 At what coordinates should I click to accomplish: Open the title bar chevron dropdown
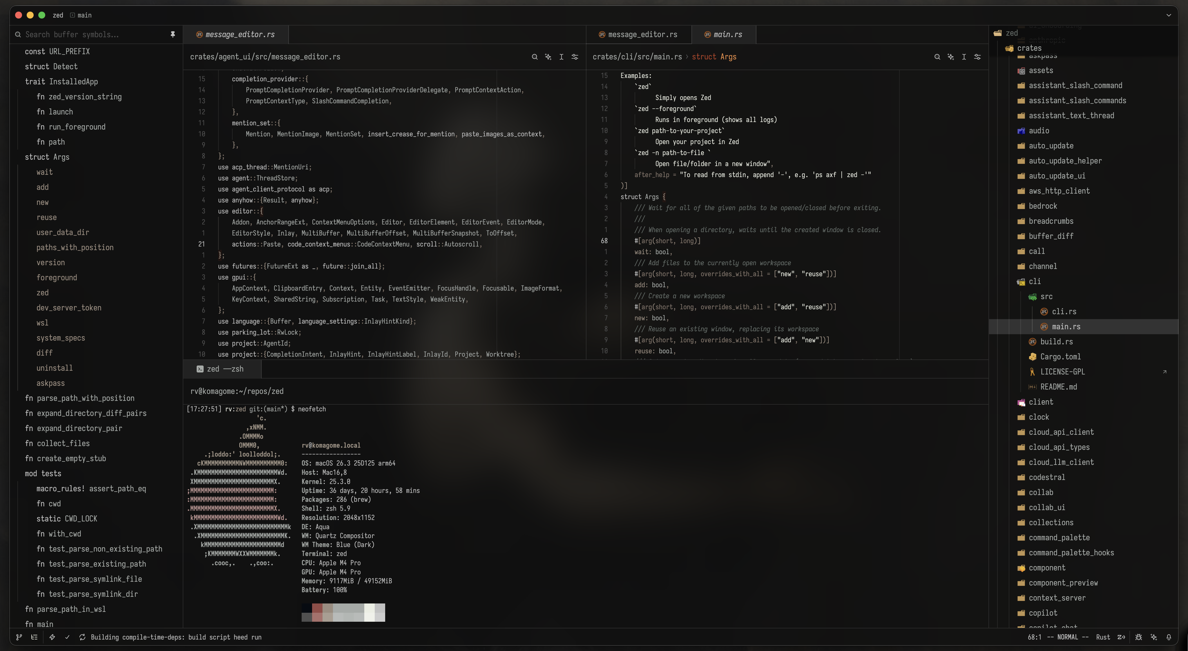click(1169, 15)
